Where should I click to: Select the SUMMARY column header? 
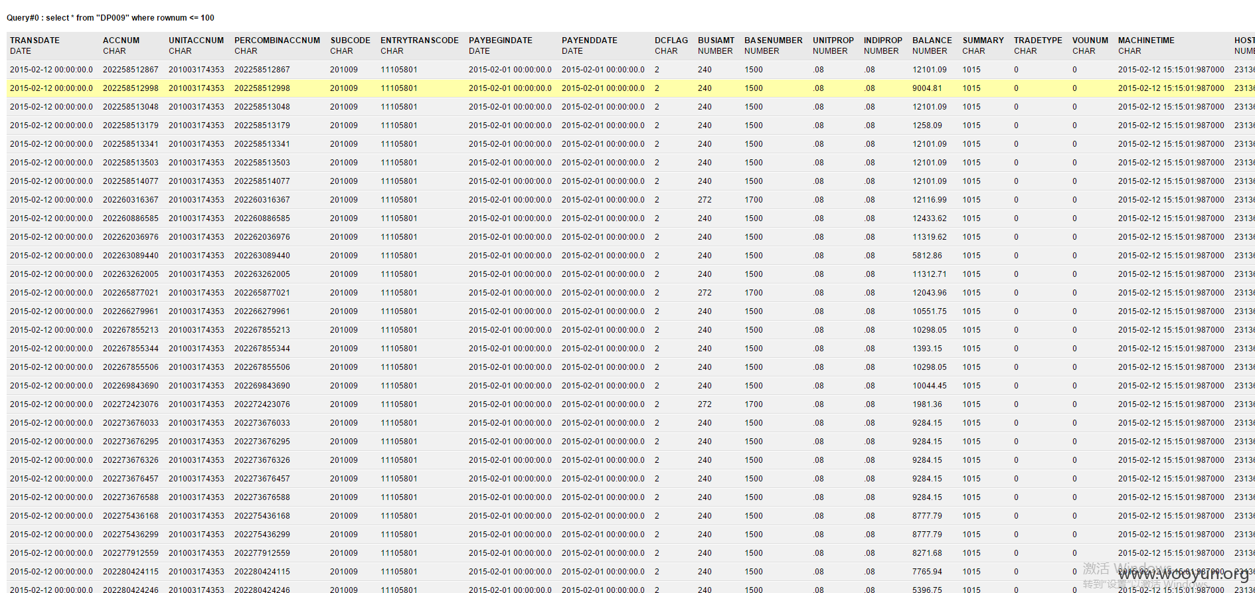coord(983,41)
